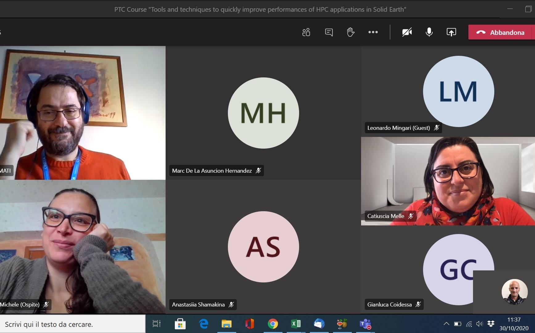
Task: Open Task View from the taskbar
Action: (x=157, y=324)
